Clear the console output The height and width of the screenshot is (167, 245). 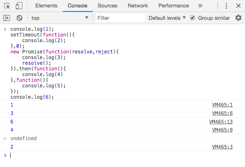19,18
